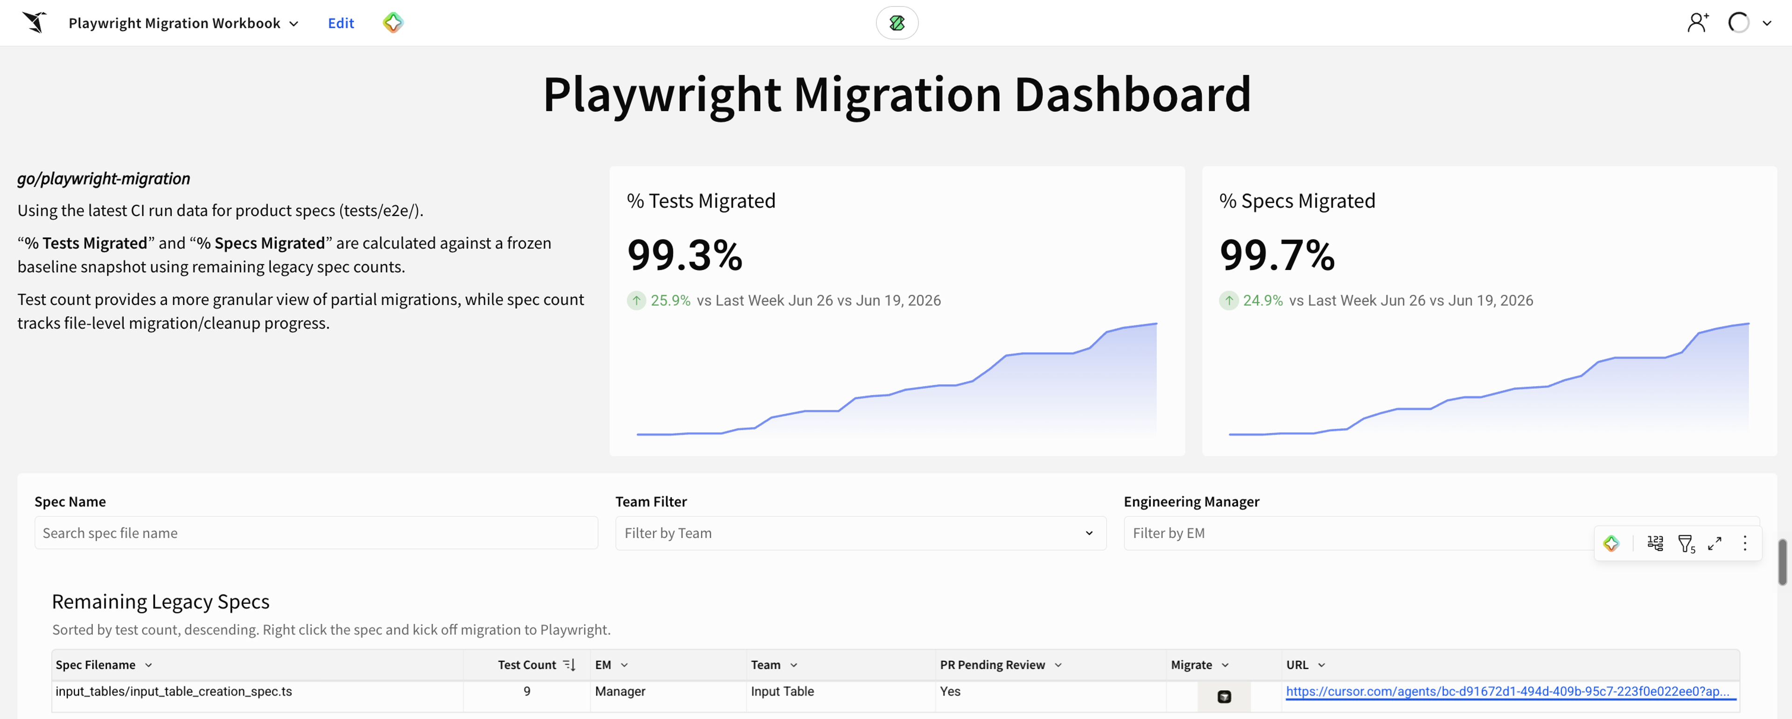Click the green status badge in header center
Screen dimensions: 1792x719
[x=896, y=23]
